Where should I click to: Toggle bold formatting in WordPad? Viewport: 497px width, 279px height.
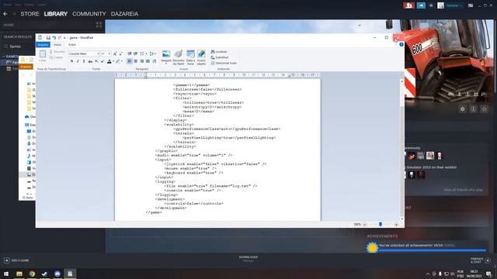(71, 61)
